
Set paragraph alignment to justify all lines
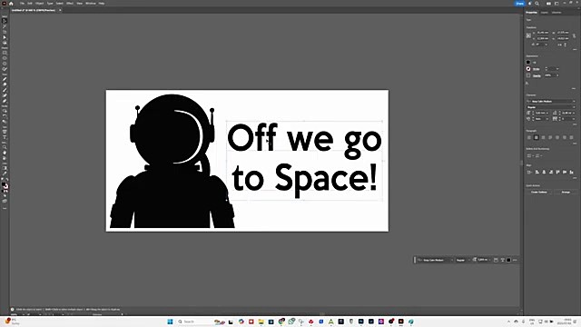[571, 137]
